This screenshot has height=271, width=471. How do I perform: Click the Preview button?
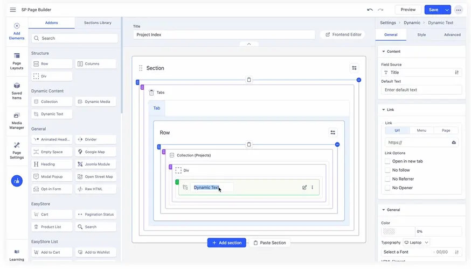click(408, 10)
